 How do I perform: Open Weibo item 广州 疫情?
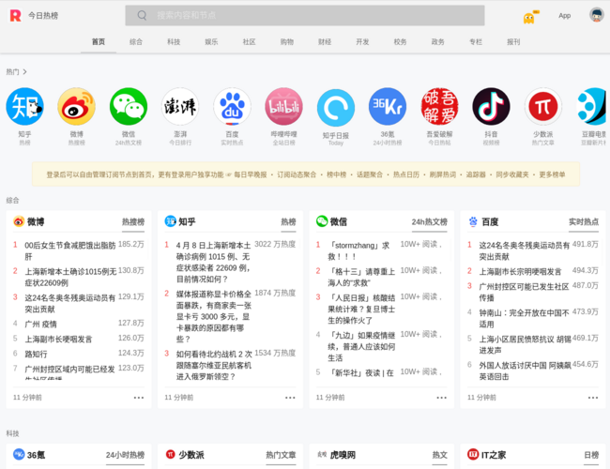tap(41, 324)
